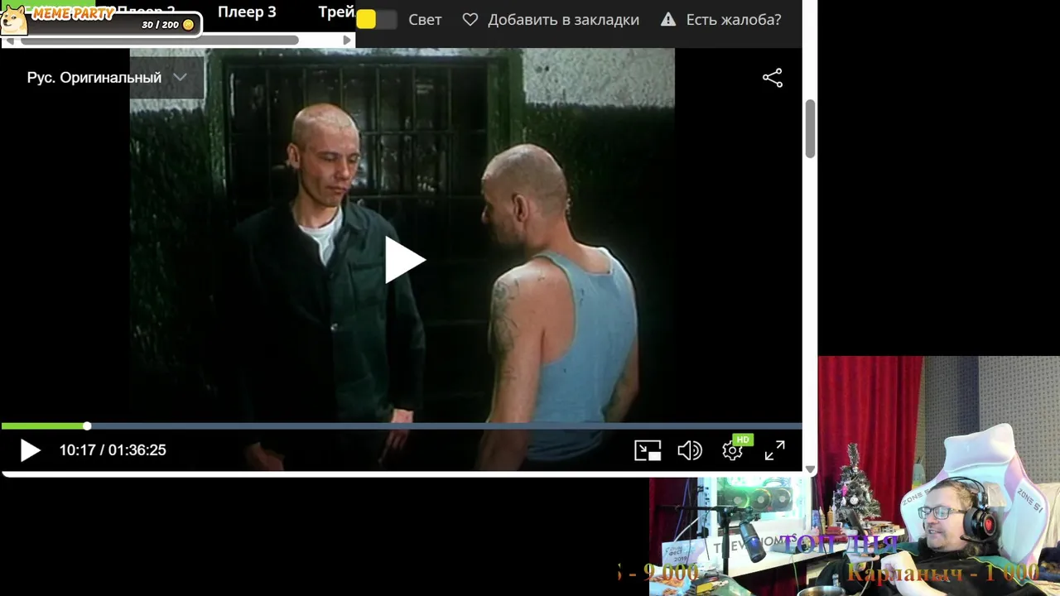Click the 10:17 / 01:36:25 time display

(x=113, y=450)
